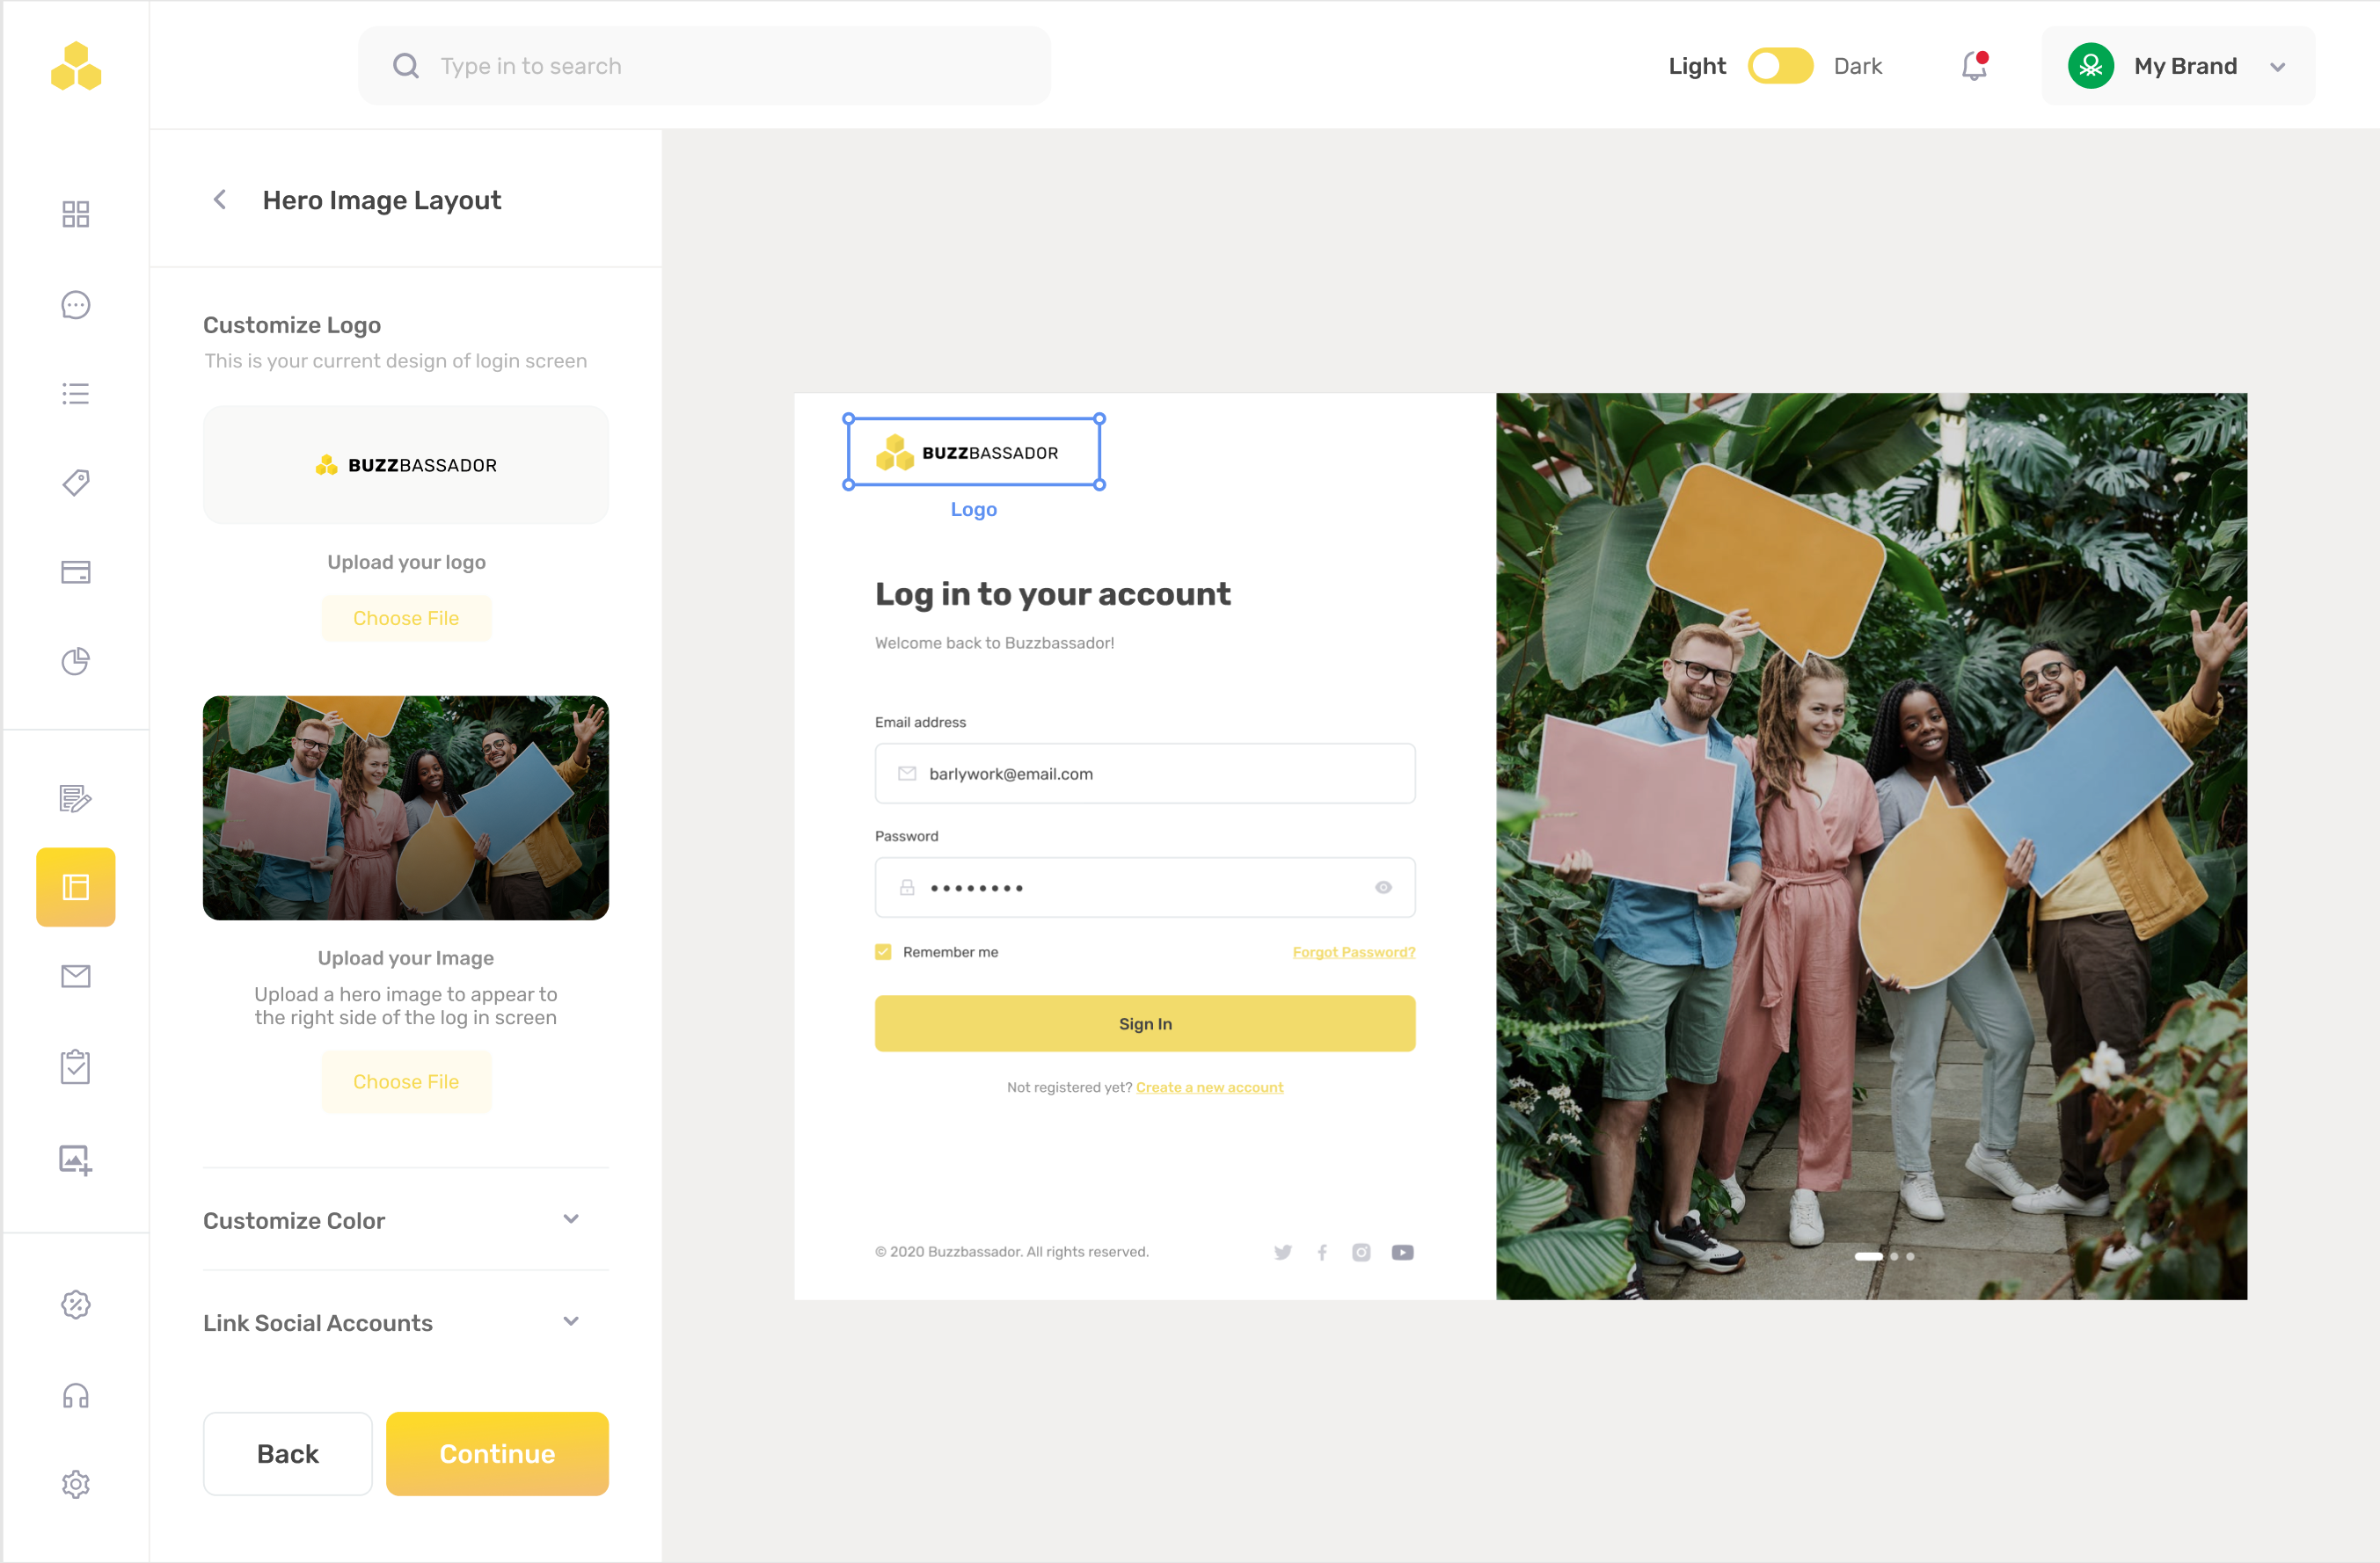Viewport: 2380px width, 1563px height.
Task: Toggle the Light/Dark theme switch
Action: coord(1780,66)
